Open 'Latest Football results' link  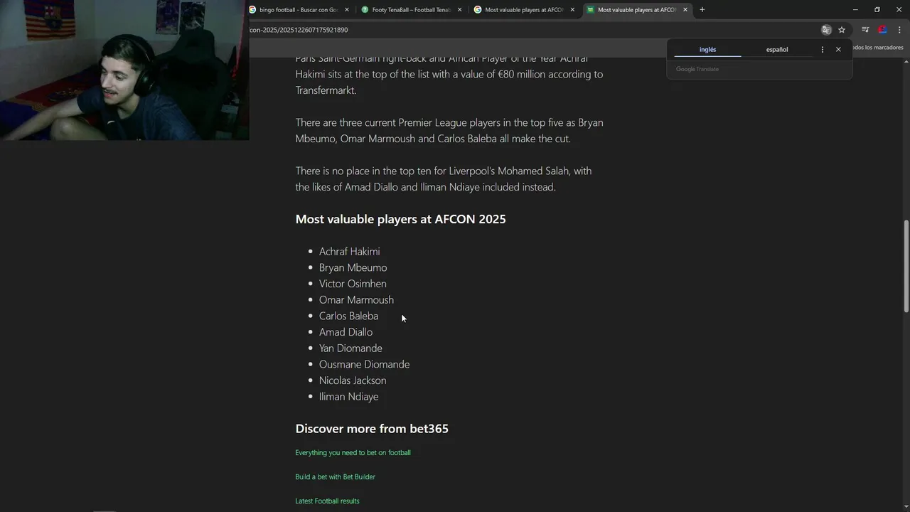tap(327, 501)
